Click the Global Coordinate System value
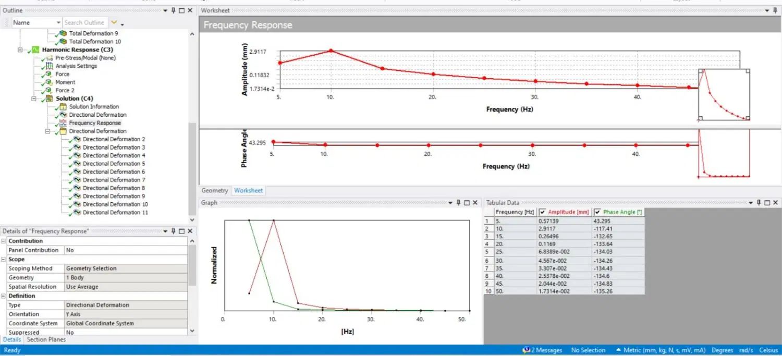The height and width of the screenshot is (356, 782). click(126, 323)
